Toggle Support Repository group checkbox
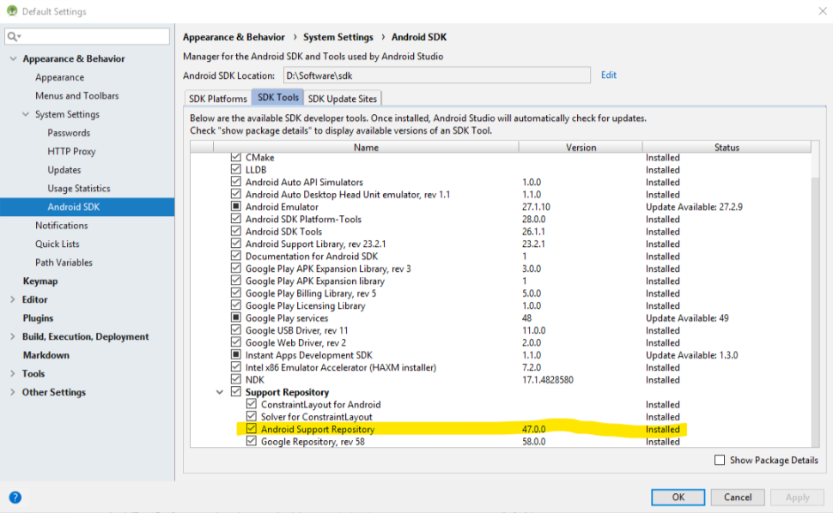The height and width of the screenshot is (513, 833). pyautogui.click(x=236, y=392)
